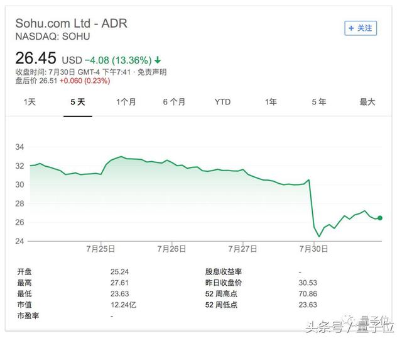Open the 免责声明 disclaimer link

[152, 72]
